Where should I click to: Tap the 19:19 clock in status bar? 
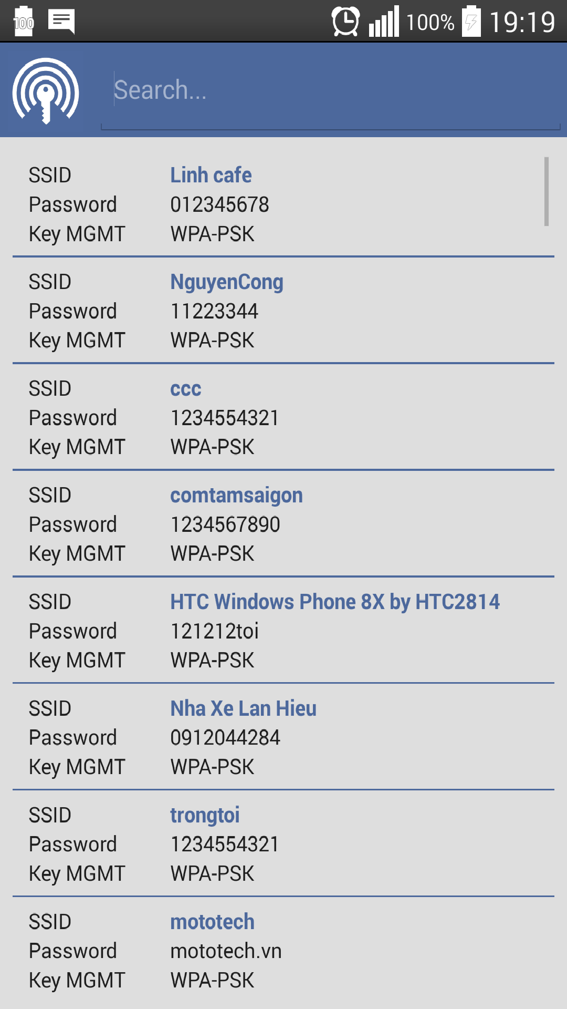[x=522, y=22]
